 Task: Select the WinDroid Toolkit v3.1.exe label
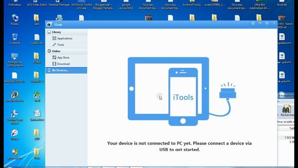pos(81,6)
